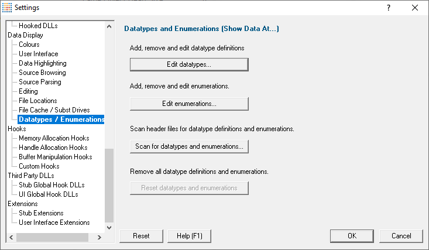Viewport: 429px width, 250px height.
Task: Click the Help (F1) button
Action: pyautogui.click(x=189, y=236)
